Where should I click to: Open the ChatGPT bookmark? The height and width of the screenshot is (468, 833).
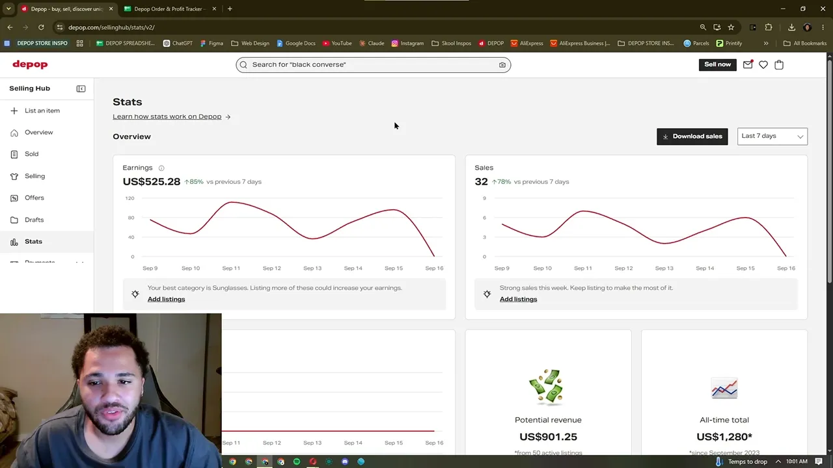tap(177, 44)
